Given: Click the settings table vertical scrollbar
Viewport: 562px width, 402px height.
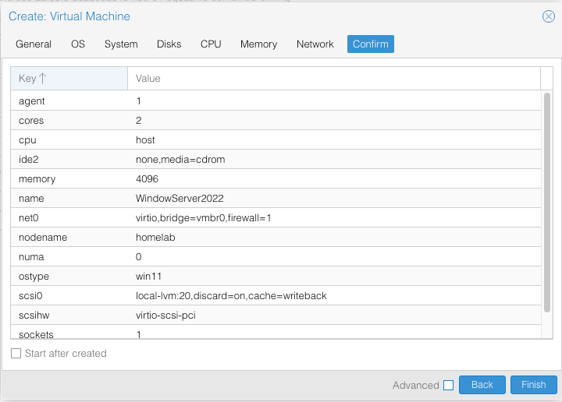Looking at the screenshot, I should (546, 203).
